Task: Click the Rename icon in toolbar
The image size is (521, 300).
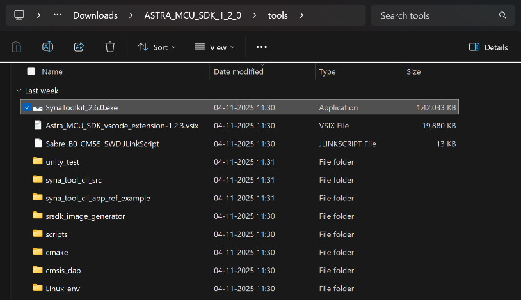Action: [47, 47]
